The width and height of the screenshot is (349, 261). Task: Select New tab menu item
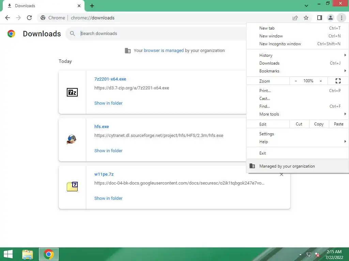tap(298, 28)
